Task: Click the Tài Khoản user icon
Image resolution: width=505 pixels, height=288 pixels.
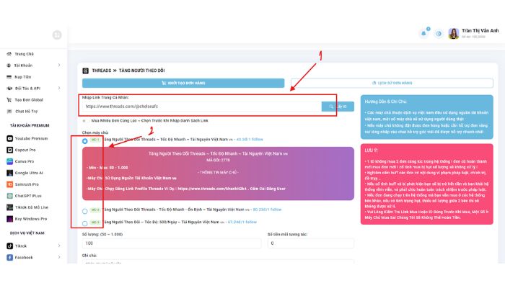Action: pyautogui.click(x=9, y=66)
